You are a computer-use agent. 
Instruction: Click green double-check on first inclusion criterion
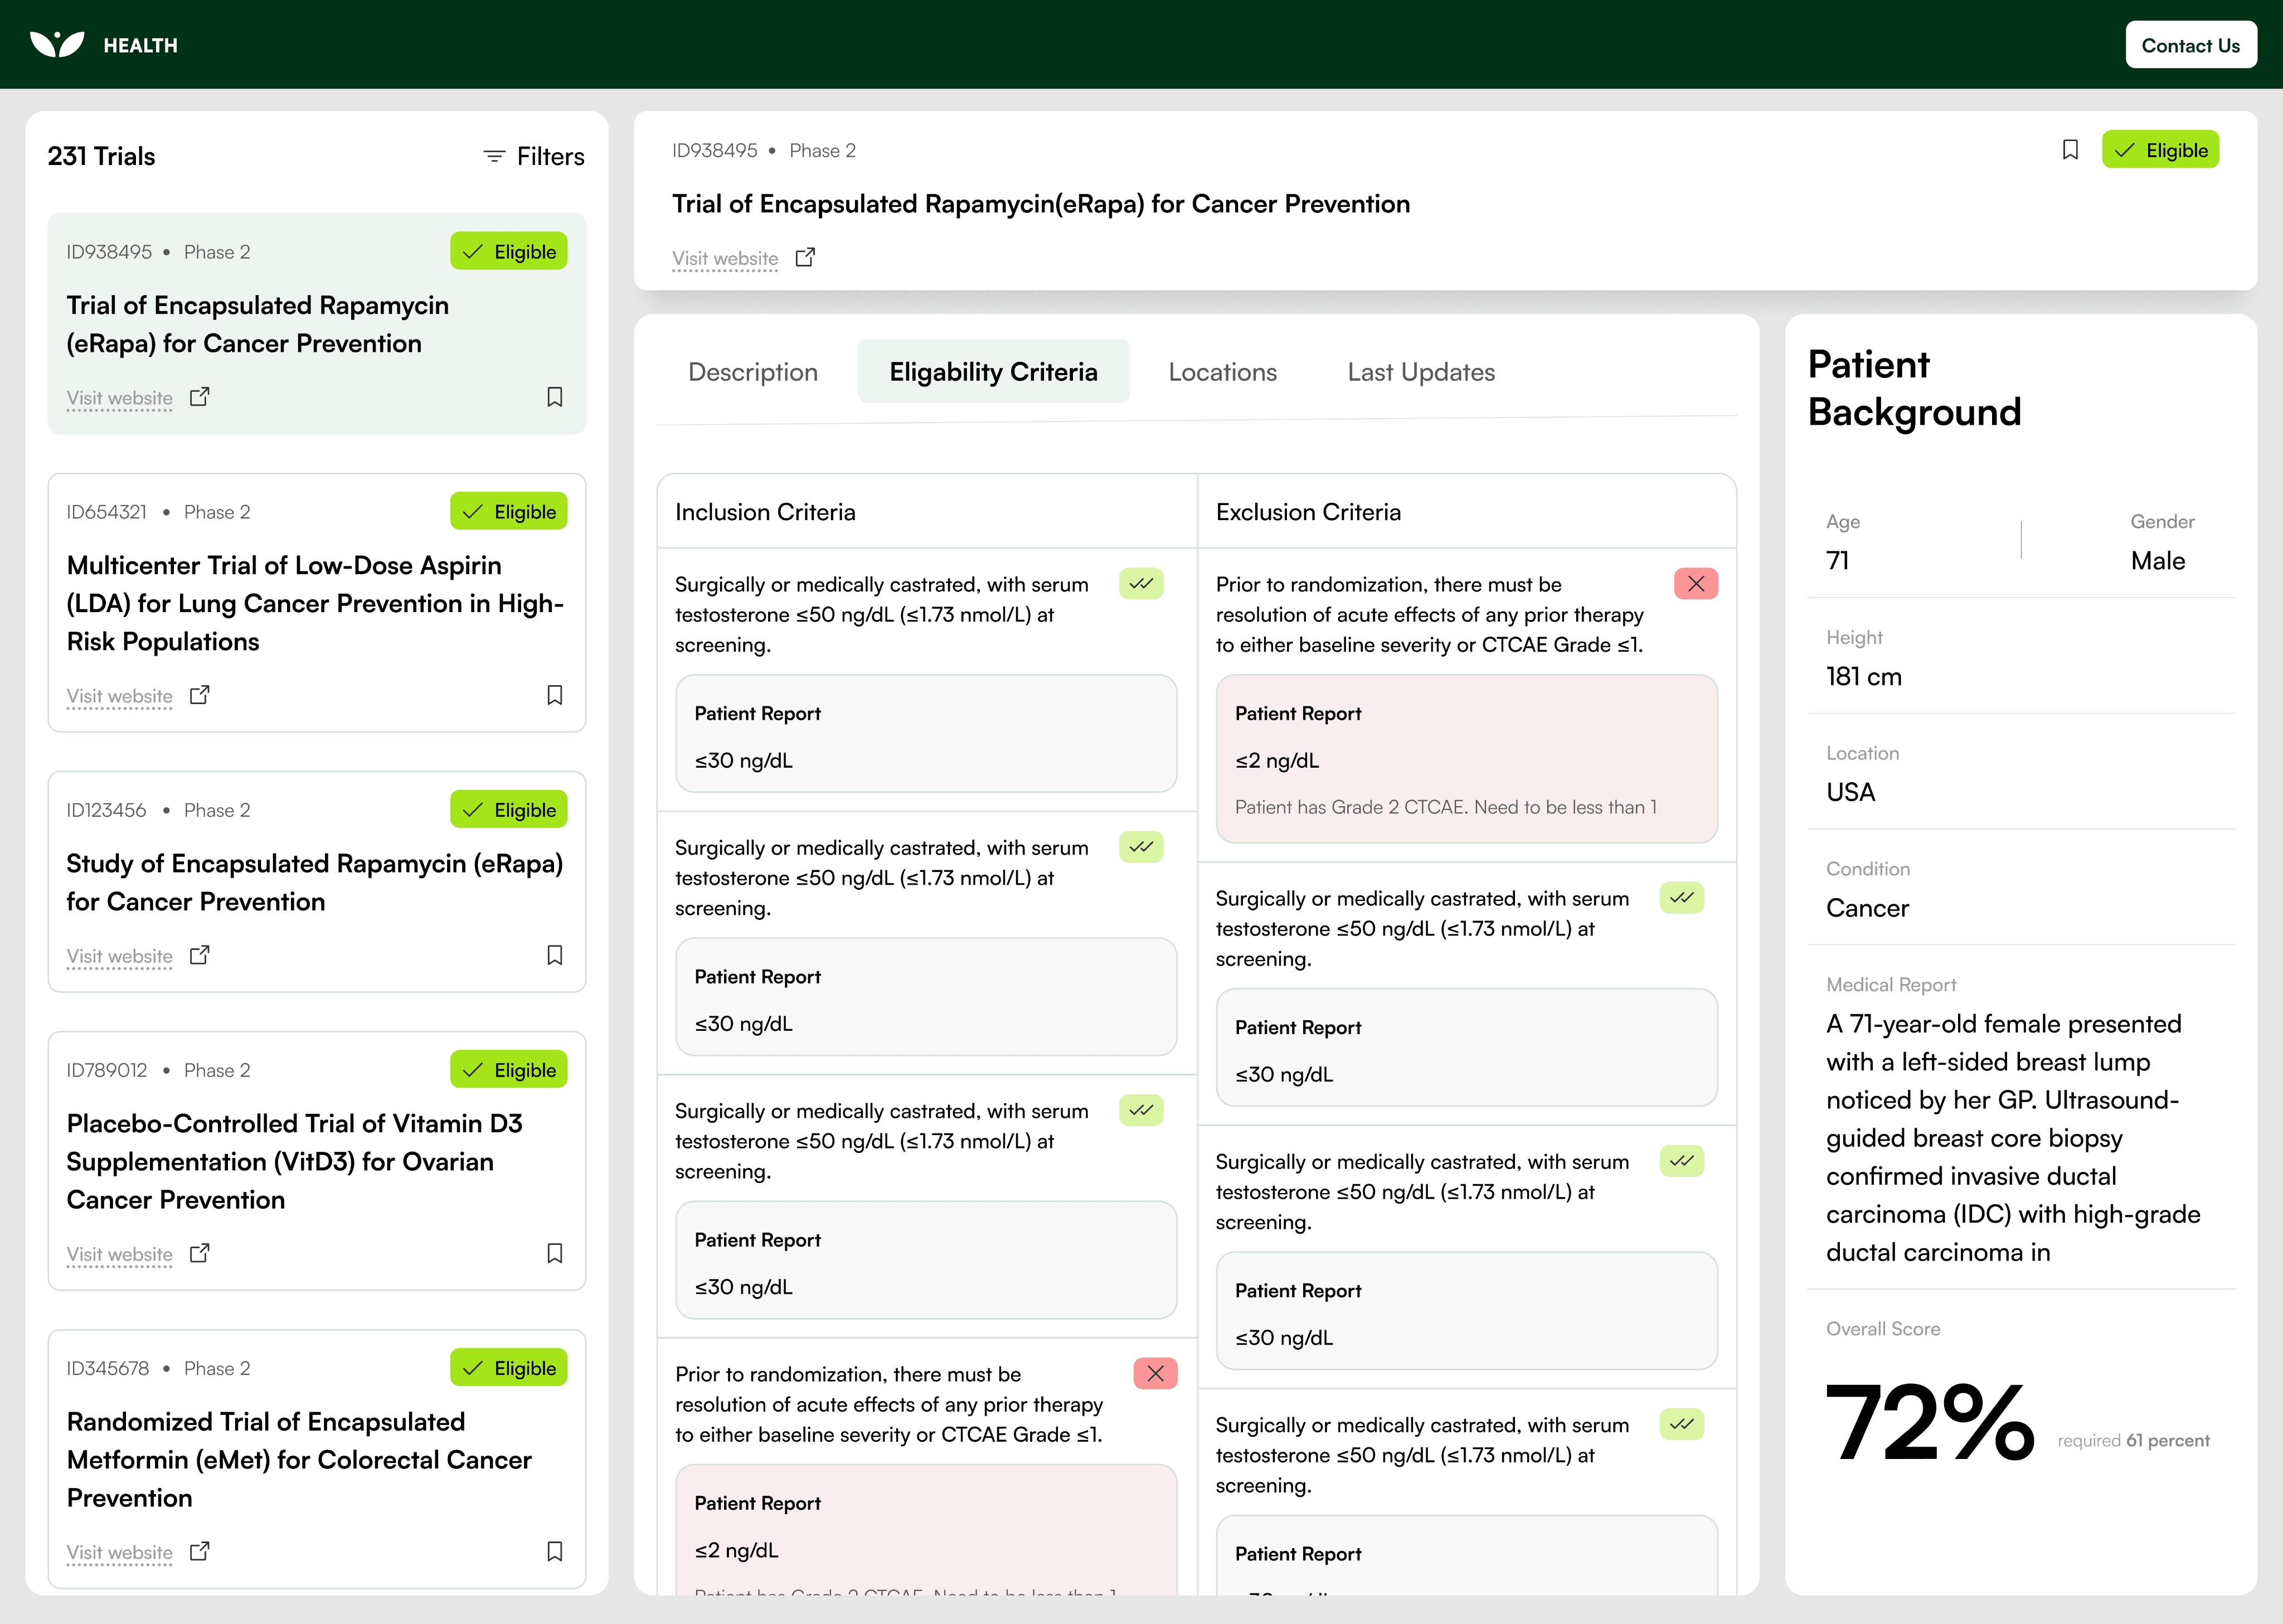point(1140,584)
